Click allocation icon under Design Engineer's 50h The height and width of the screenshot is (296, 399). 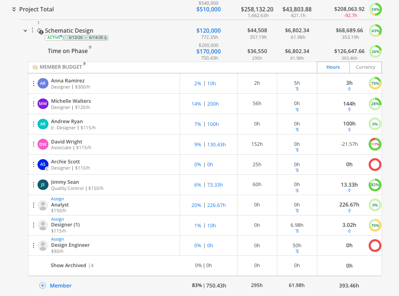[x=297, y=251]
